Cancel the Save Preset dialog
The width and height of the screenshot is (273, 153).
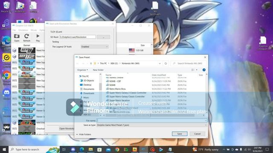click(197, 134)
